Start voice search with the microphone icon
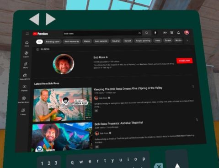 pyautogui.click(x=155, y=33)
